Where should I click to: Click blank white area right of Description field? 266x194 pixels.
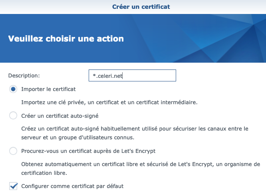(220, 75)
